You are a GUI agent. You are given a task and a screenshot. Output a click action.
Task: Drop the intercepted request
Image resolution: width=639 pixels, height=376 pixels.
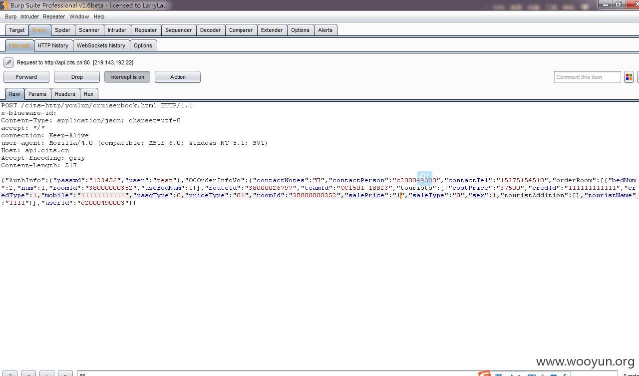[77, 77]
